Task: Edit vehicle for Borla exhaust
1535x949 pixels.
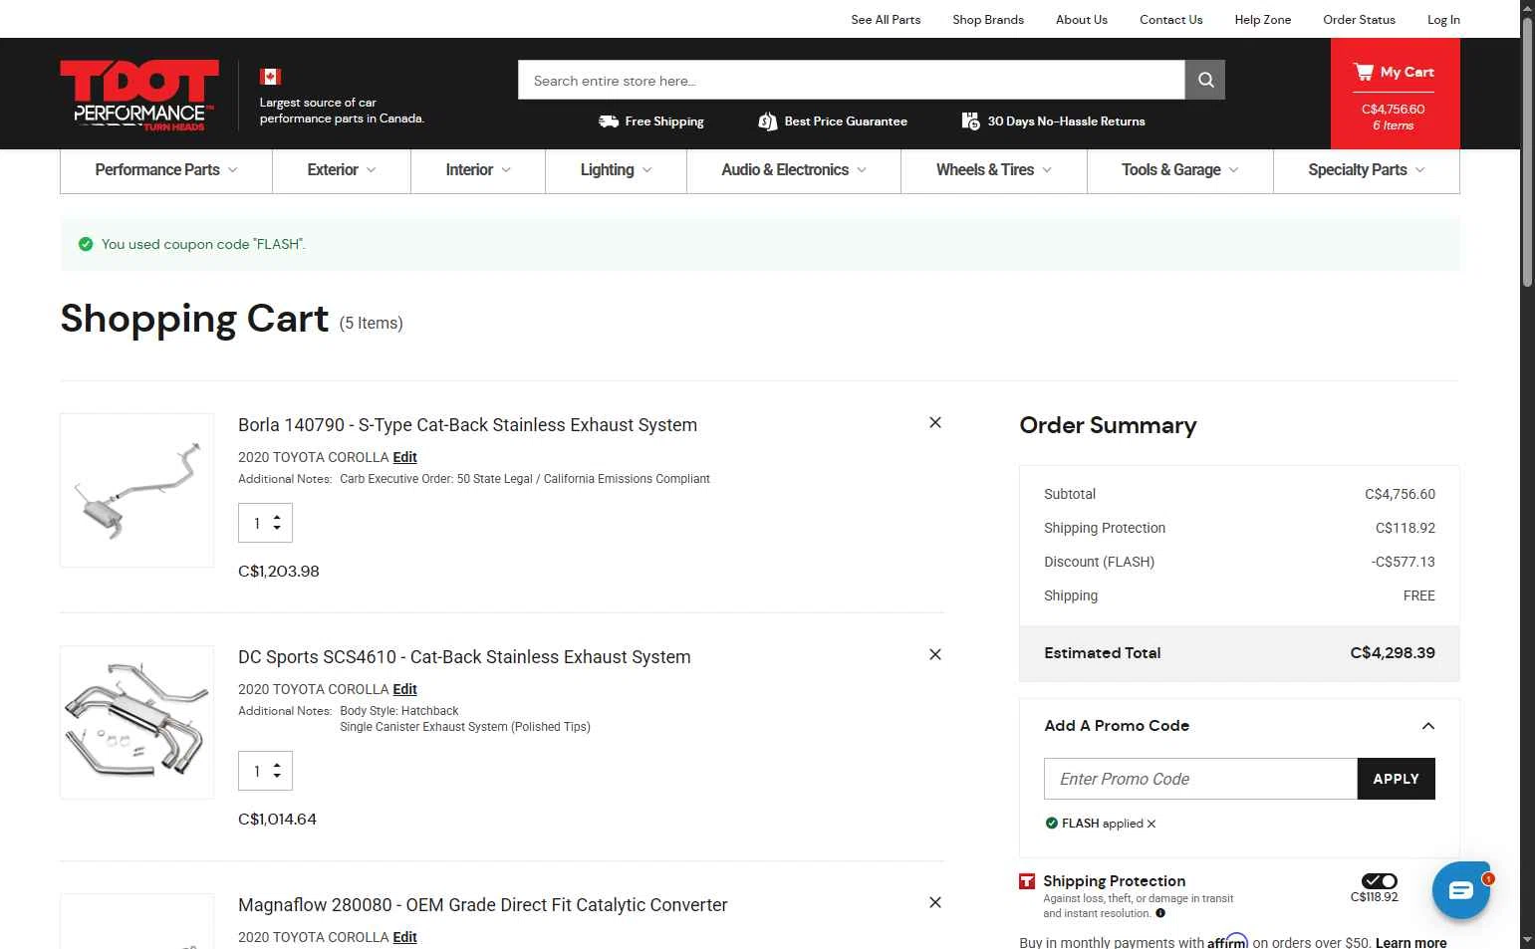Action: click(x=404, y=457)
